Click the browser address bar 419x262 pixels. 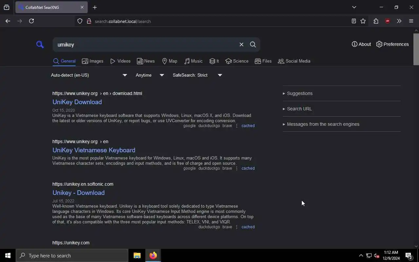tap(221, 21)
